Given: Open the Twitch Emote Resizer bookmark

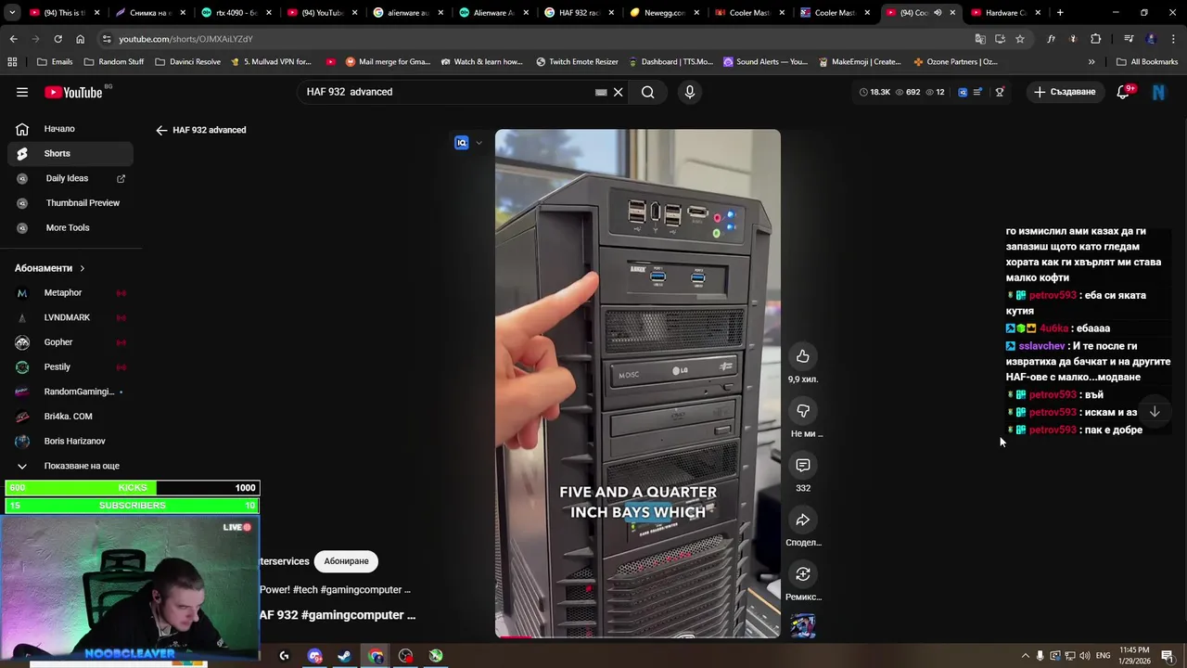Looking at the screenshot, I should click(x=577, y=62).
